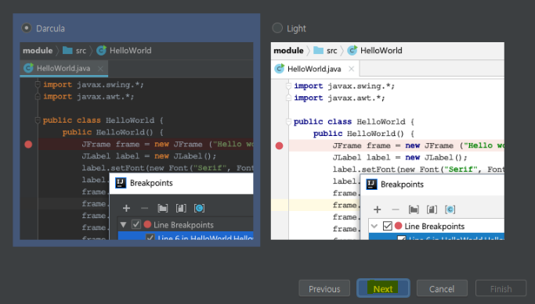Cancel the setup wizard
The width and height of the screenshot is (535, 304).
(x=442, y=288)
